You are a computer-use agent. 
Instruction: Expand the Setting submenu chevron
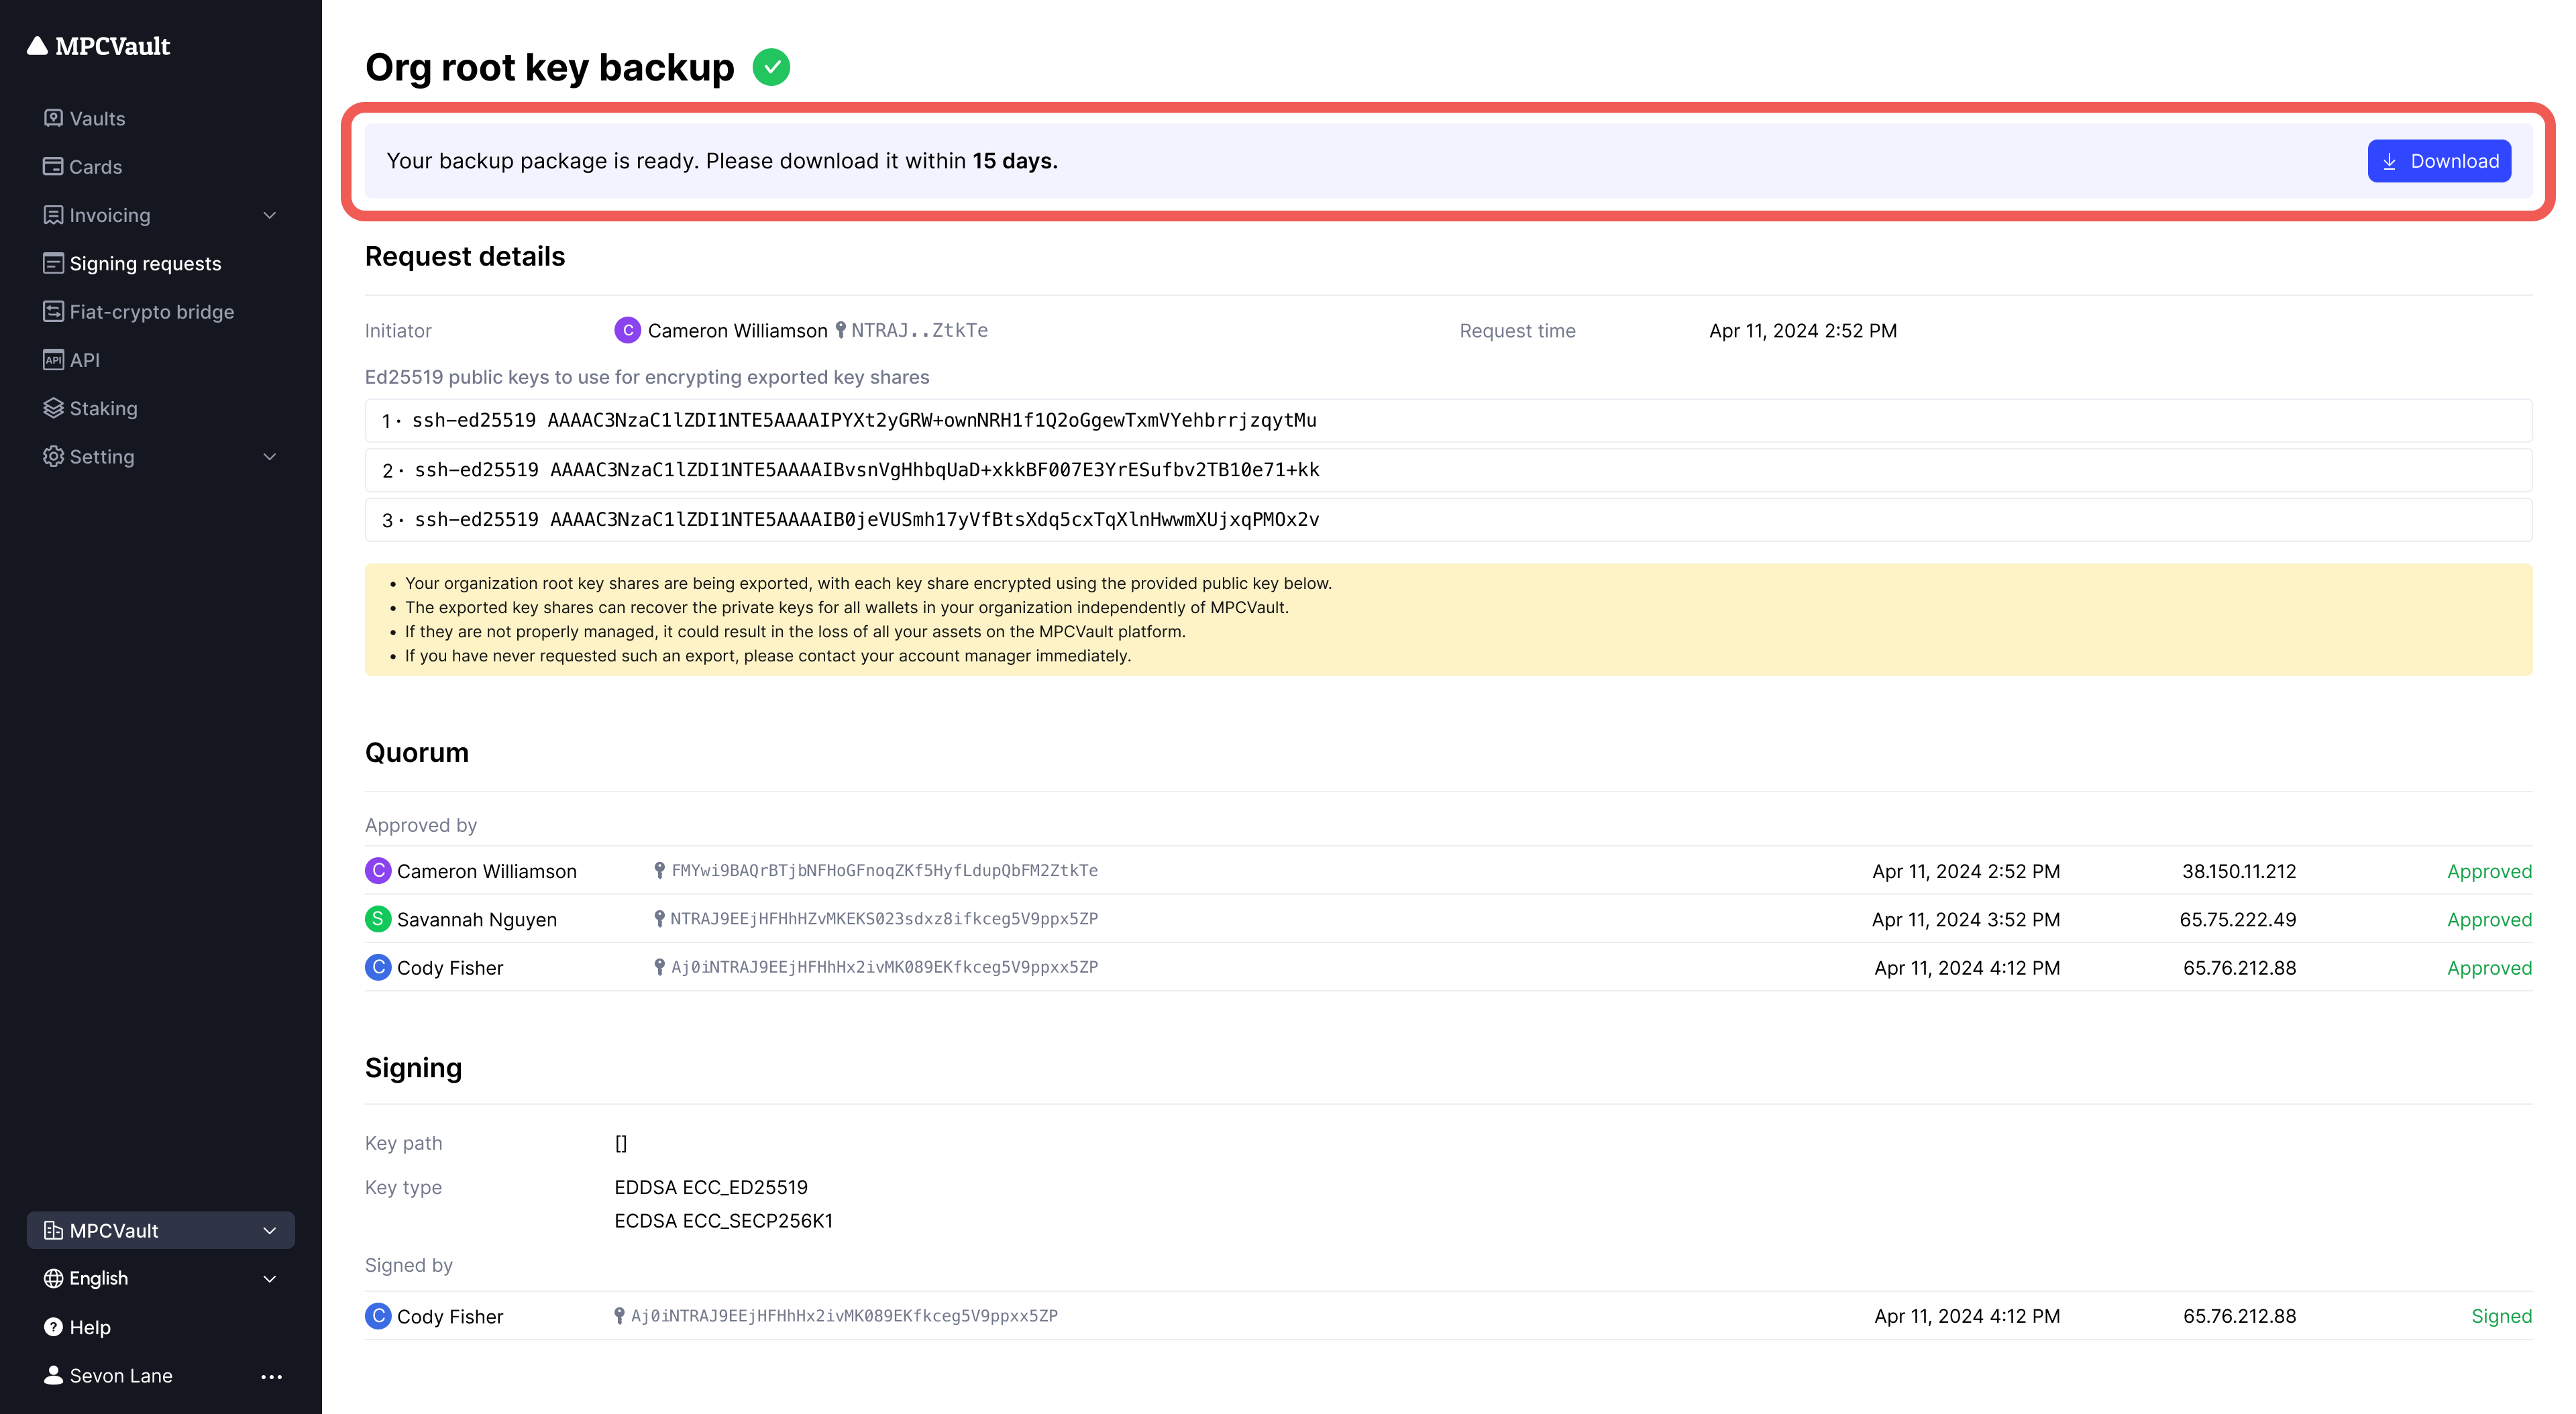(x=269, y=457)
